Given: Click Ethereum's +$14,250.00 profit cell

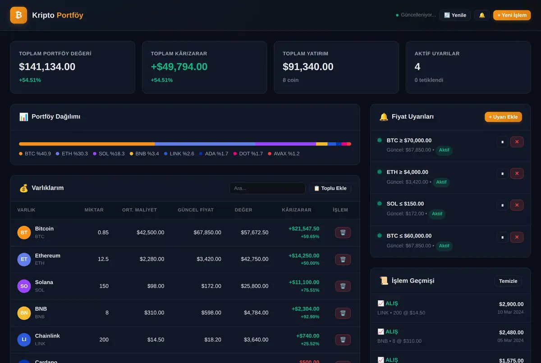Looking at the screenshot, I should tap(304, 256).
